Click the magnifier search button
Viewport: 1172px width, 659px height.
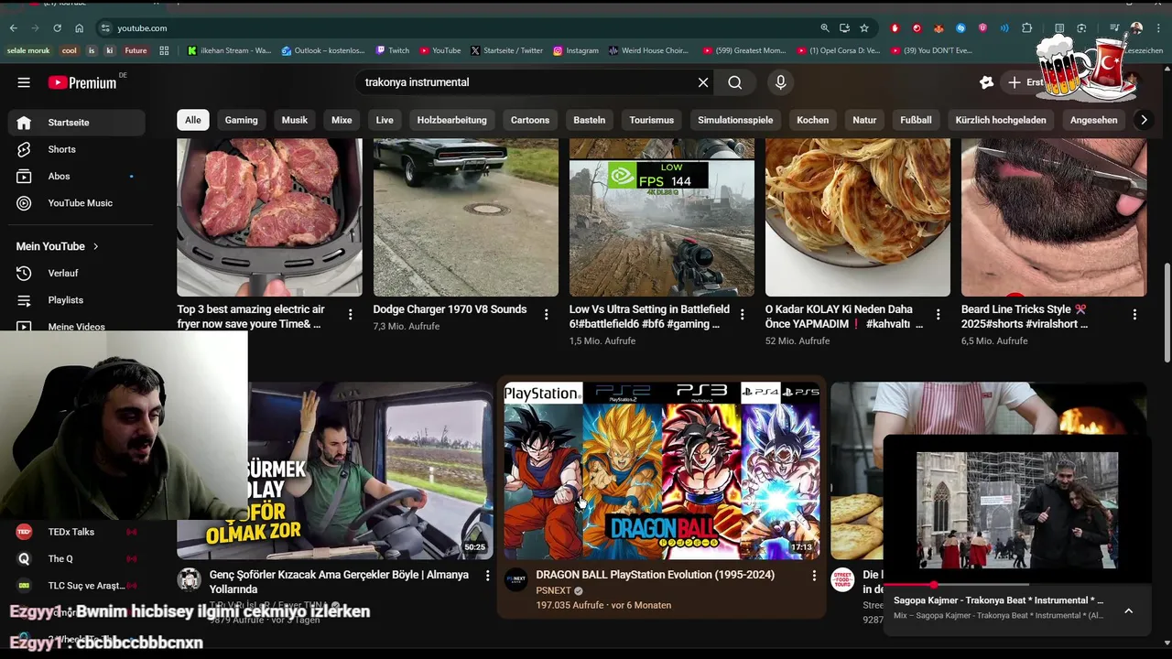pos(734,82)
